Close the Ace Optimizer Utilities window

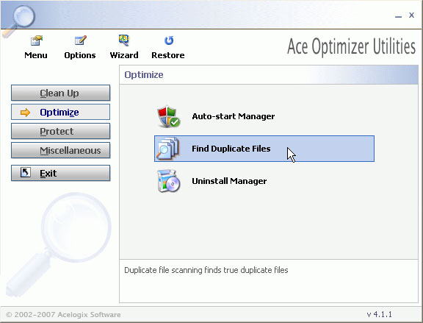point(411,15)
